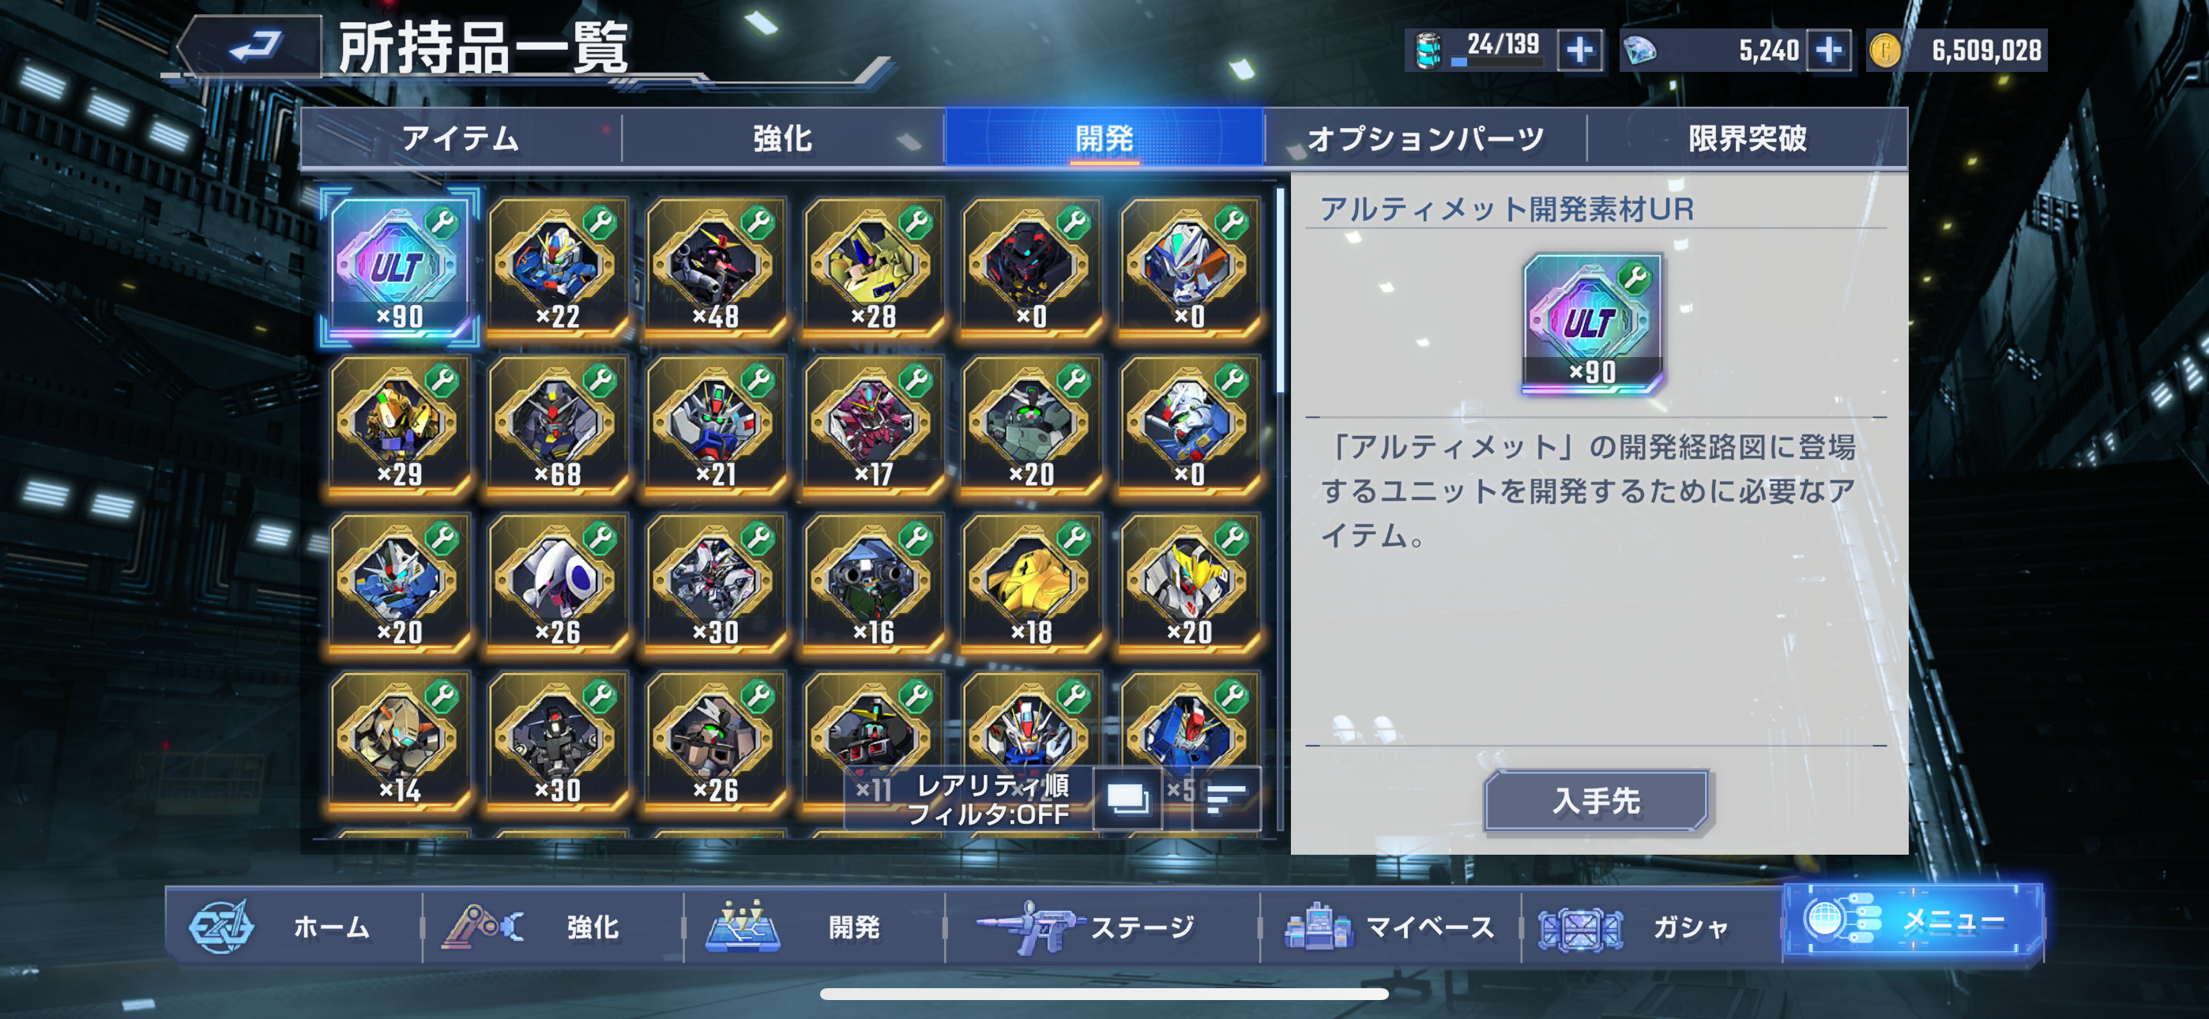Open ガシャ from the bottom bar

click(x=1651, y=927)
